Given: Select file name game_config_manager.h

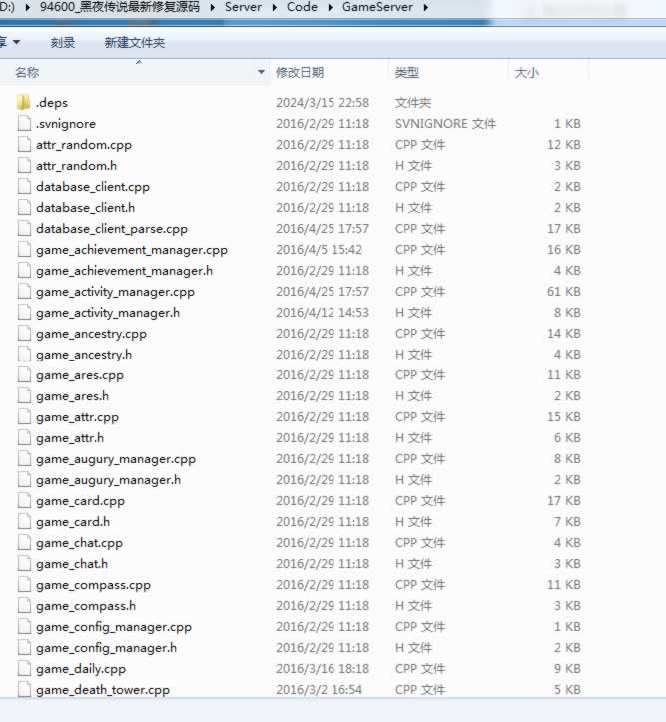Looking at the screenshot, I should point(106,648).
